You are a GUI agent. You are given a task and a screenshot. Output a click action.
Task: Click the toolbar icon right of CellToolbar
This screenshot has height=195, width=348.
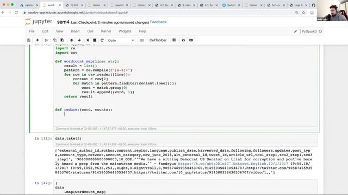point(174,40)
